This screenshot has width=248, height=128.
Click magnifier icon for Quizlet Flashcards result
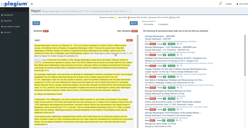point(178,109)
